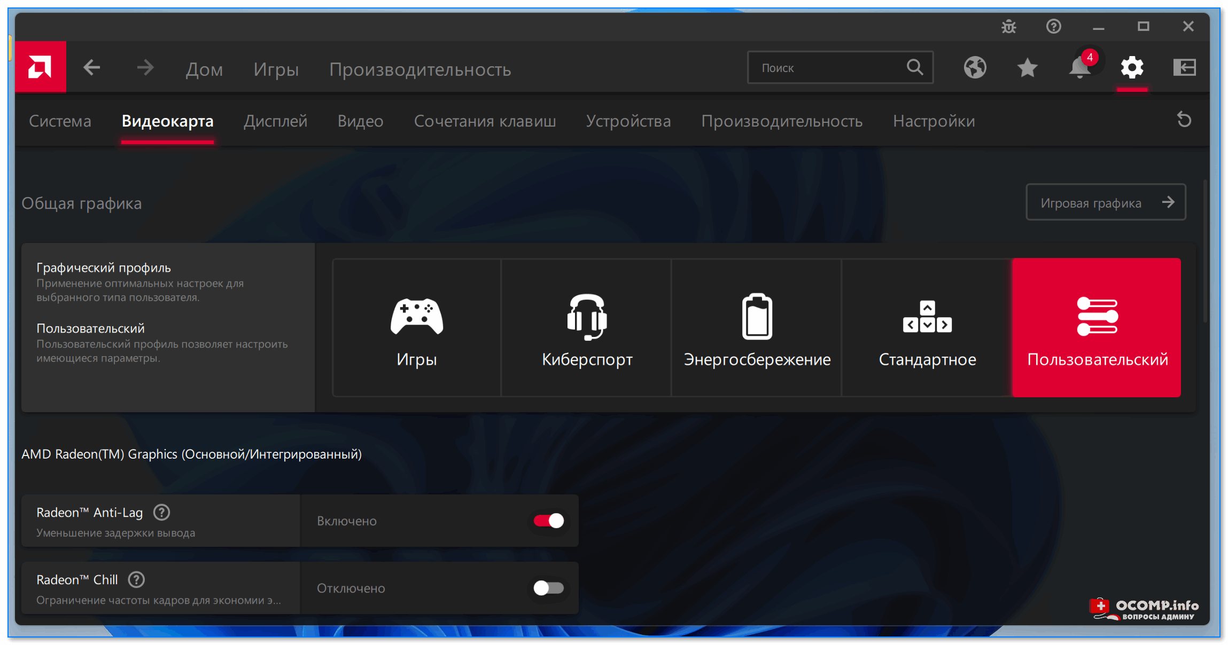Disable the Radeon Anti-Lag toggle
1228x645 pixels.
point(548,521)
